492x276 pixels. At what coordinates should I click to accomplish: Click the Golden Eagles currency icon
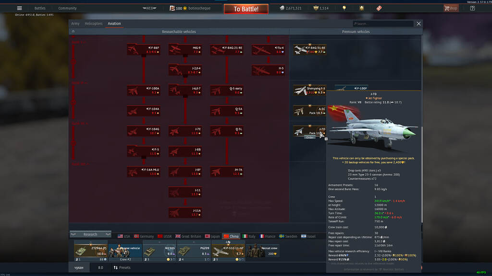pos(316,8)
